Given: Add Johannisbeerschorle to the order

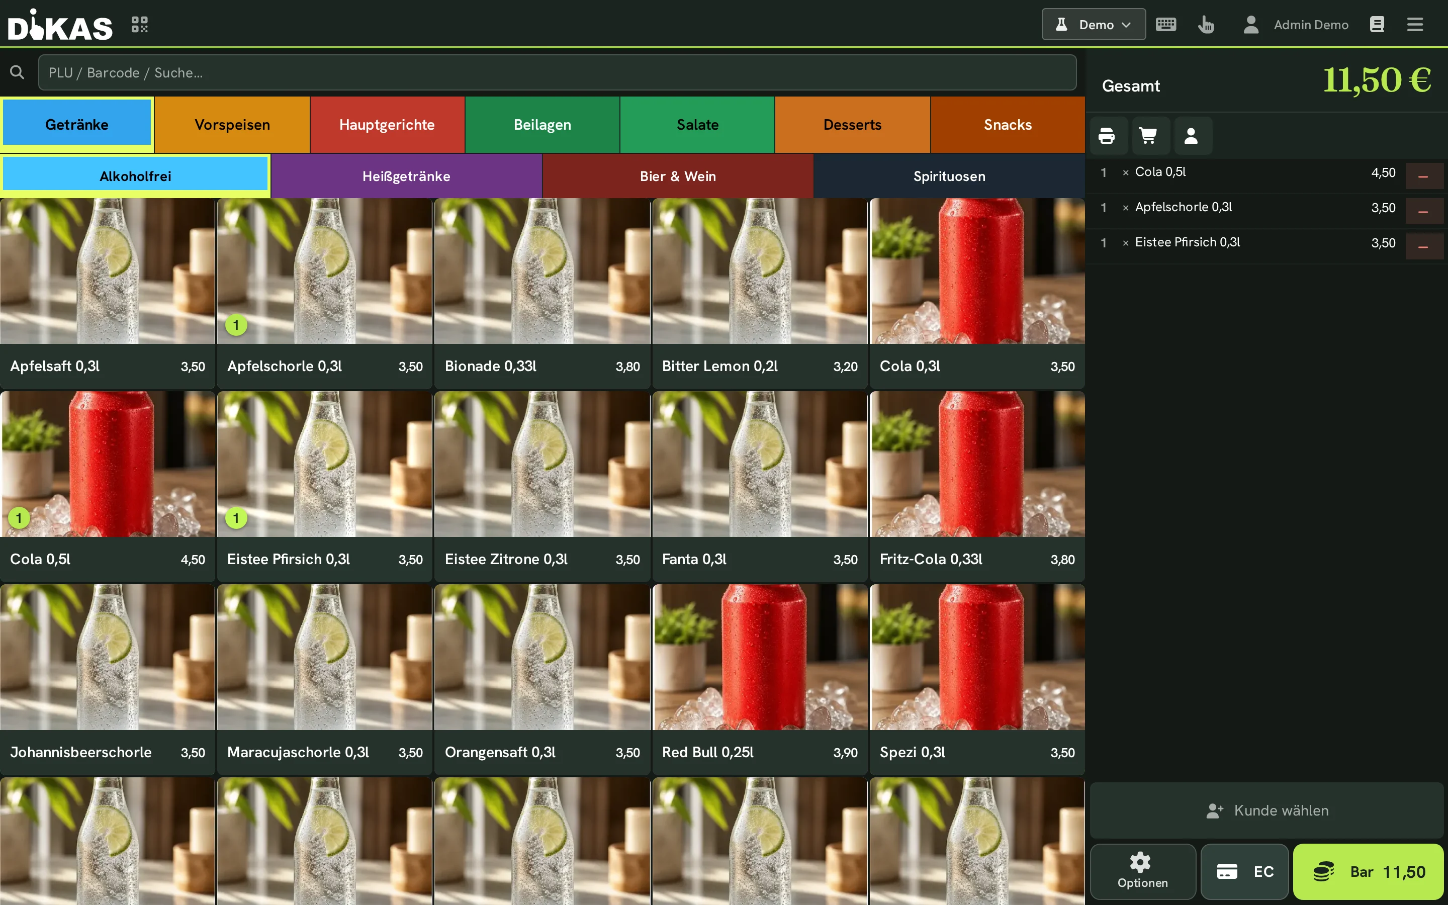Looking at the screenshot, I should 108,680.
